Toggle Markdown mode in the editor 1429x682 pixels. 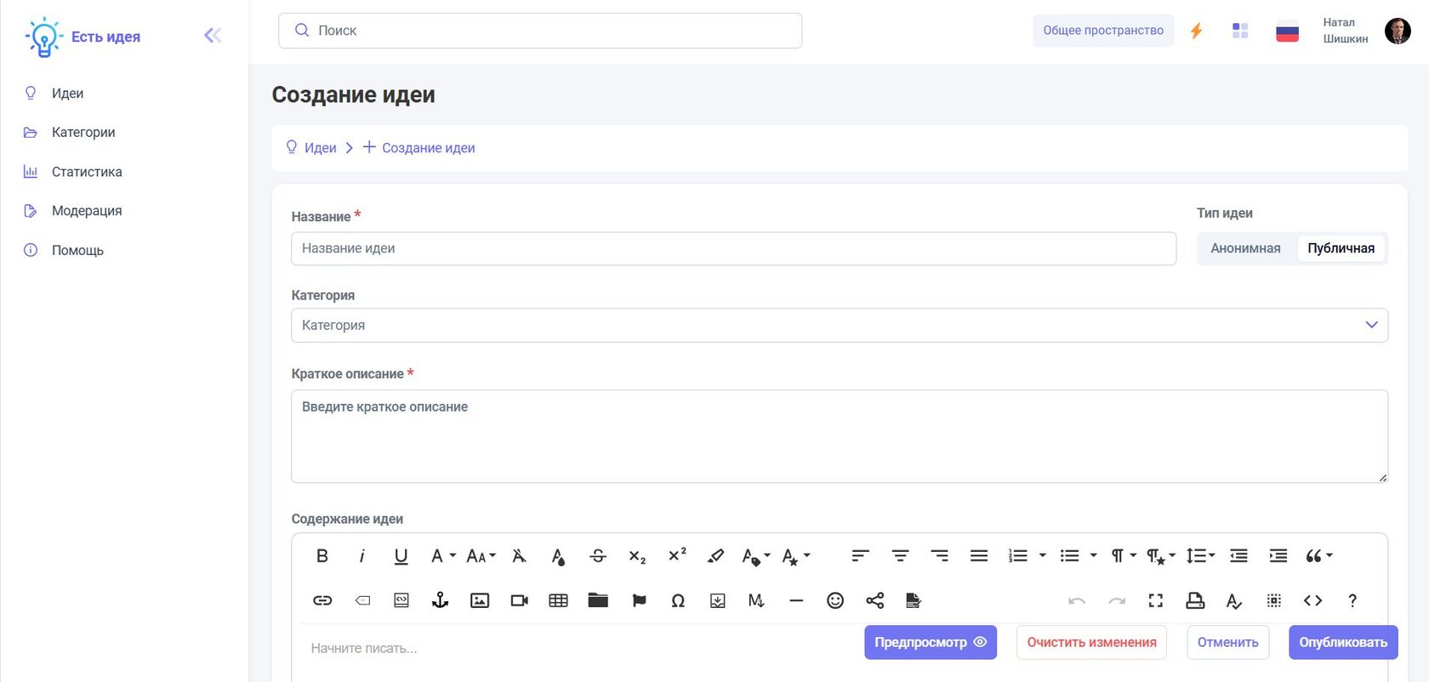click(756, 600)
